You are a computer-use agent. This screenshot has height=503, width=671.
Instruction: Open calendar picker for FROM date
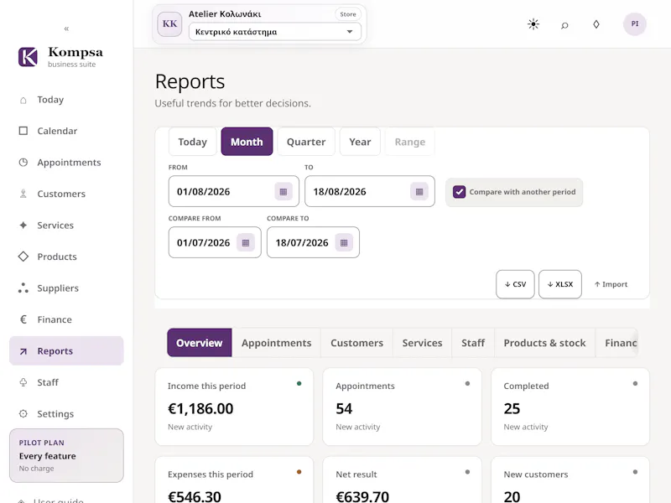click(283, 192)
